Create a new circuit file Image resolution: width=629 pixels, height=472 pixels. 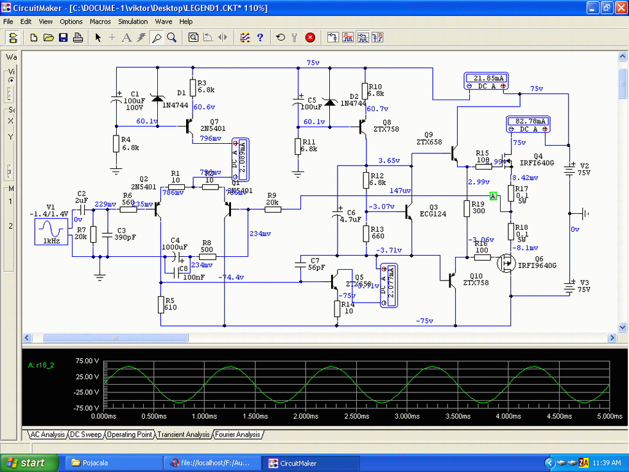(x=33, y=38)
